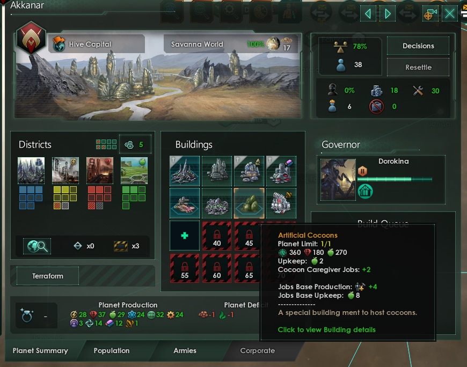Go to previous planet arrow
The image size is (467, 367).
pos(368,14)
